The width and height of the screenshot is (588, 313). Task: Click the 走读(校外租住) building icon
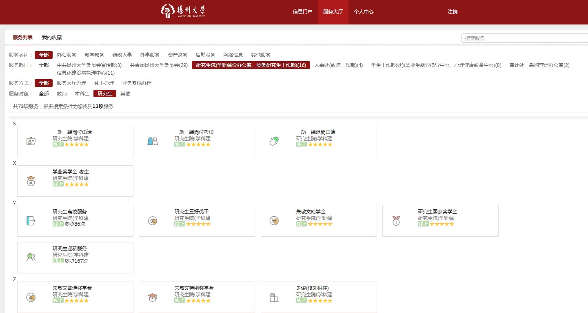click(x=274, y=297)
